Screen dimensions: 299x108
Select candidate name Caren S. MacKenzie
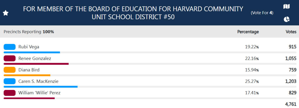38,81
